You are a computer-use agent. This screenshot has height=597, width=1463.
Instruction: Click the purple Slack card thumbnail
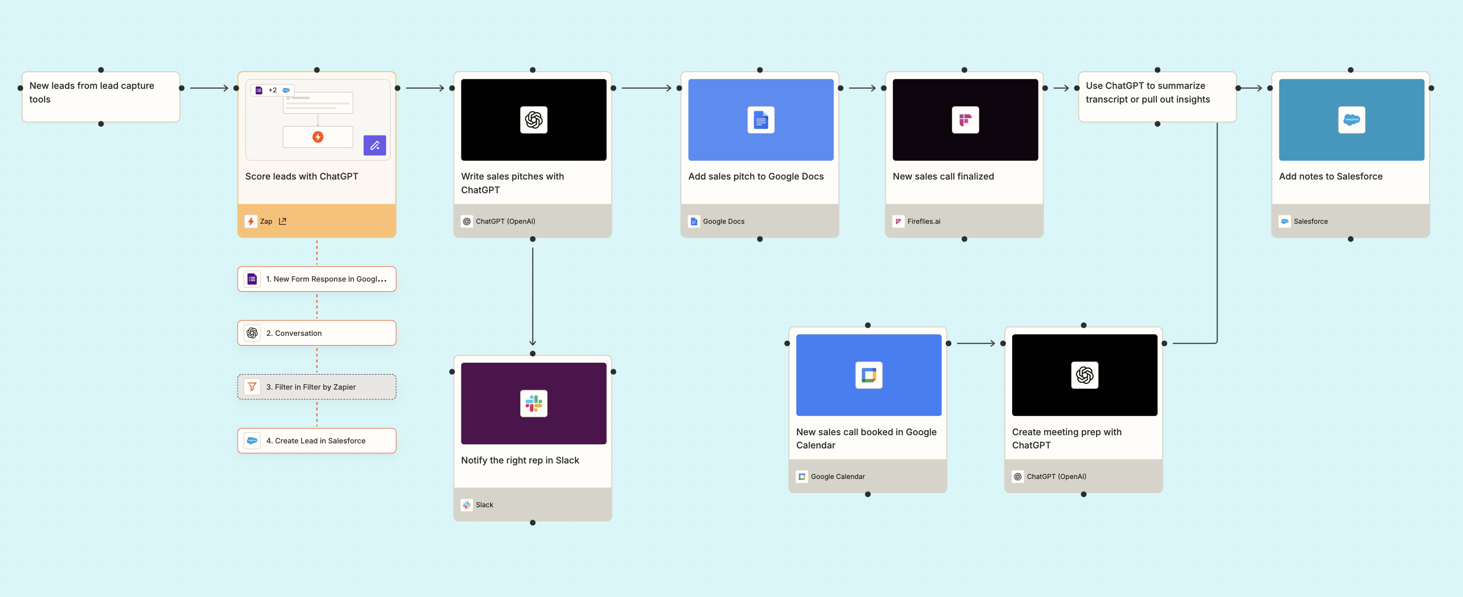click(533, 403)
